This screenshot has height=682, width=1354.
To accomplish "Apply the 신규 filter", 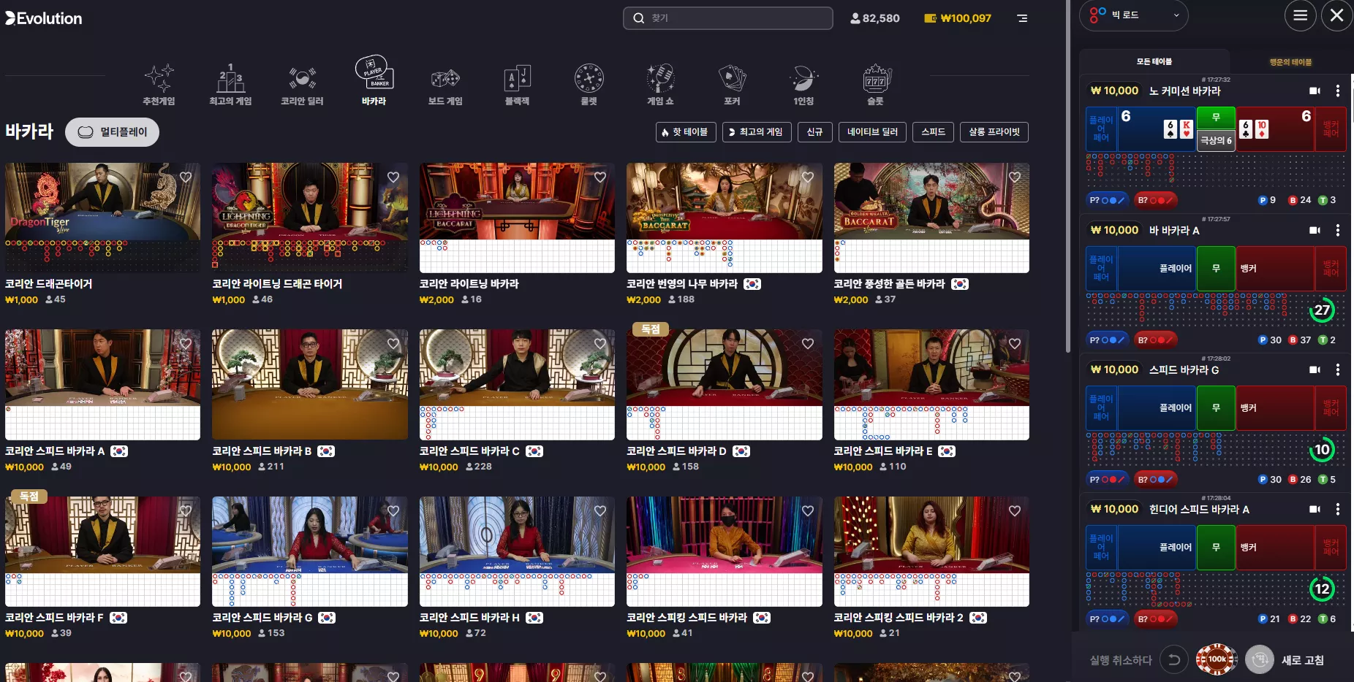I will coord(814,132).
